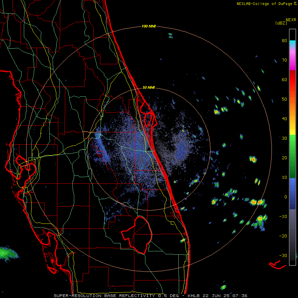Click the 100 NMI range ring label
This screenshot has width=298, height=298.
[x=149, y=26]
